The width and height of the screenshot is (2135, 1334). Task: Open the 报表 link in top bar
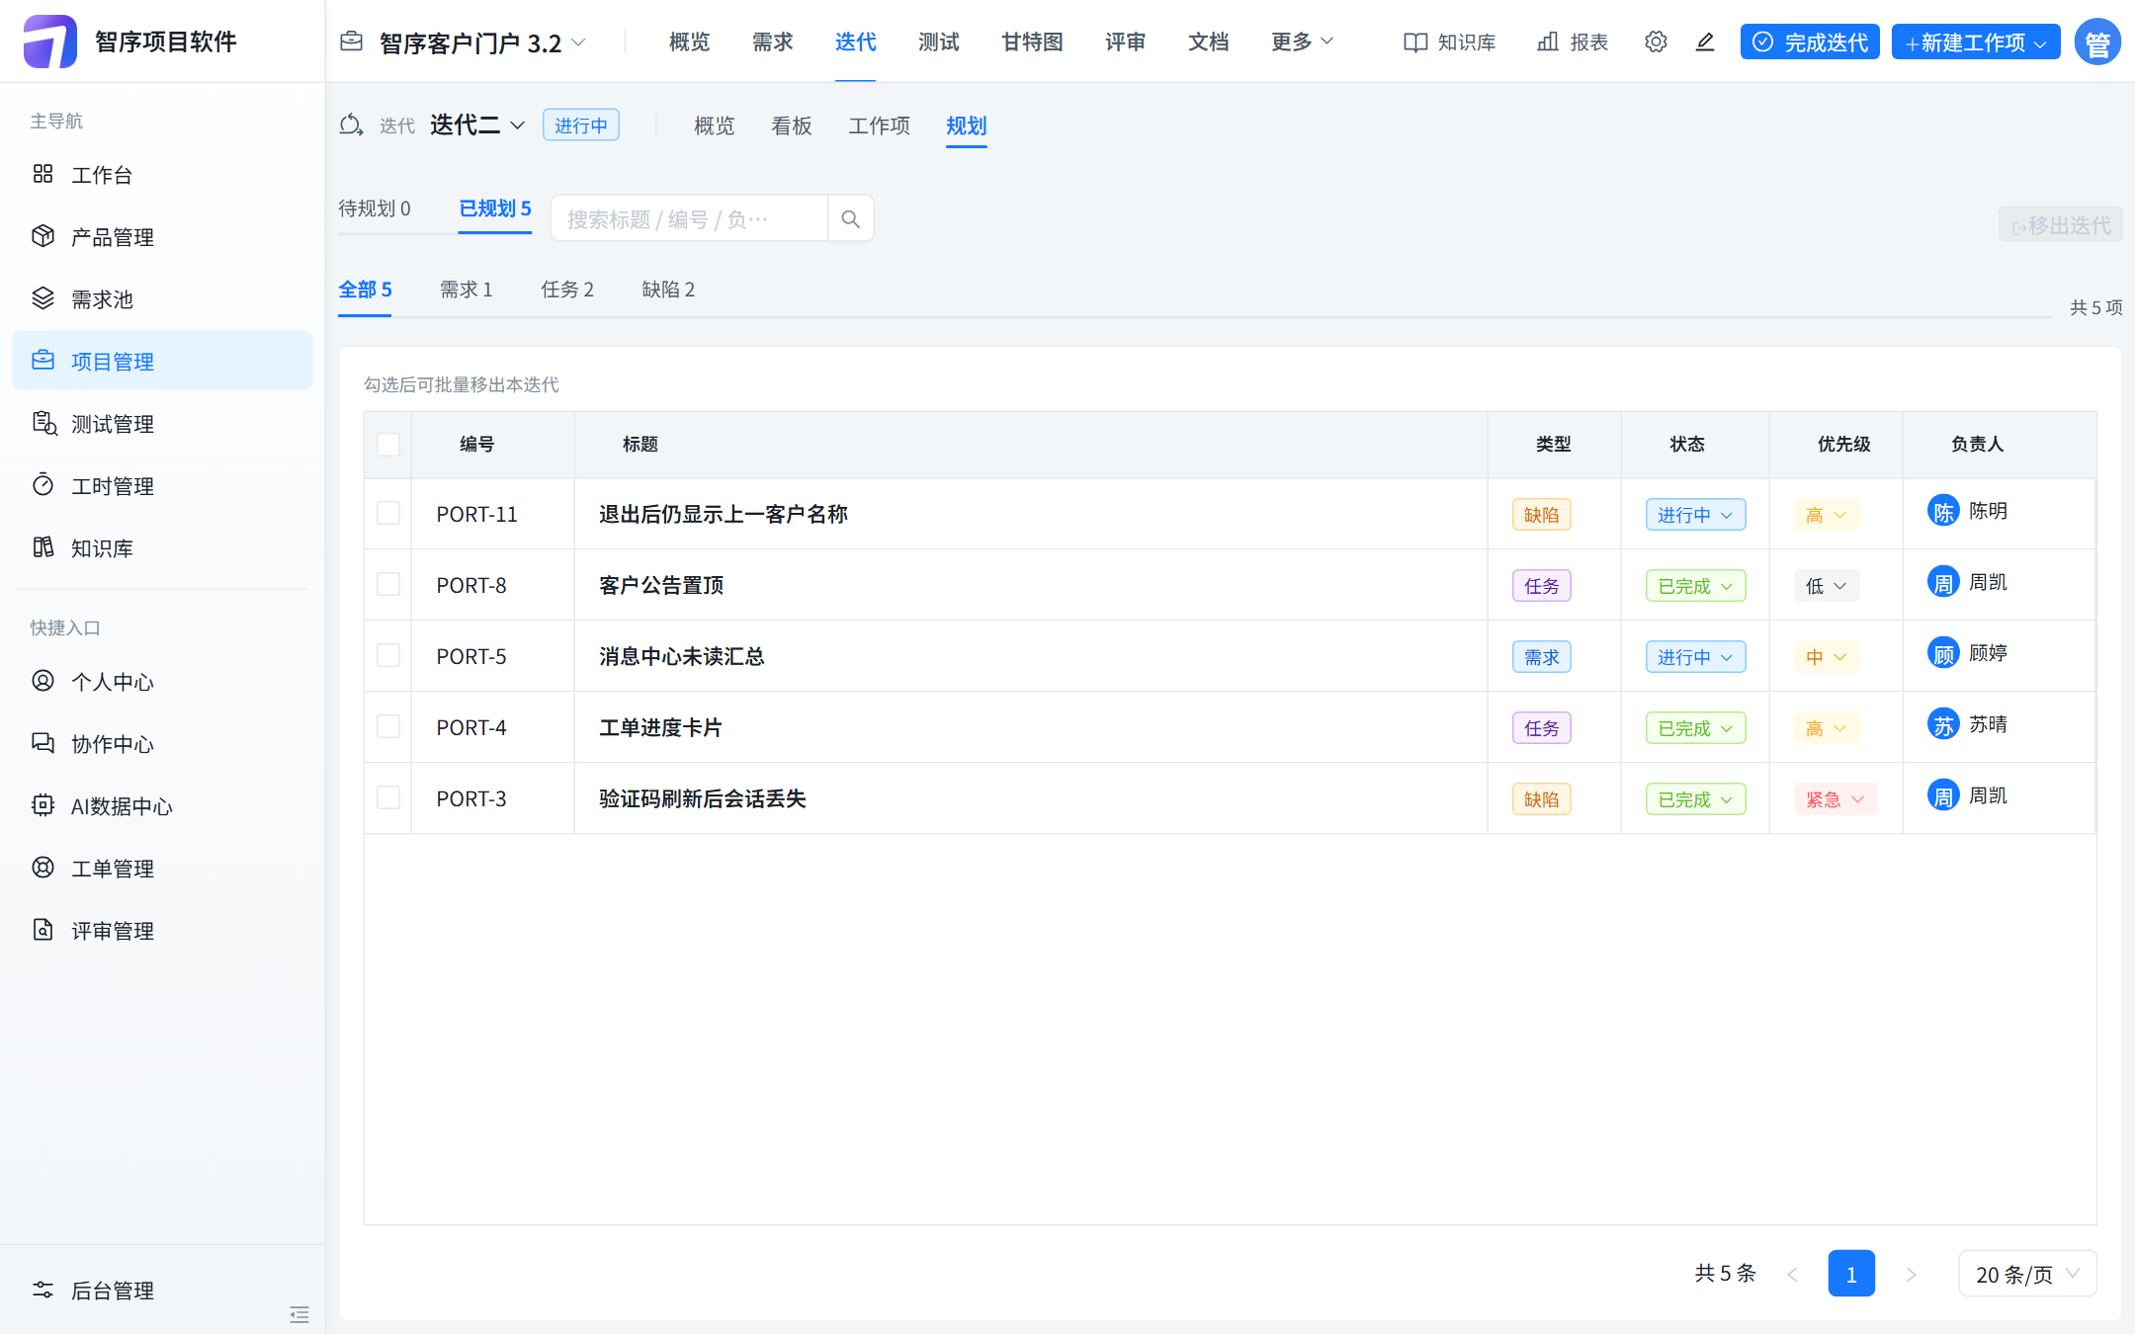[x=1573, y=42]
